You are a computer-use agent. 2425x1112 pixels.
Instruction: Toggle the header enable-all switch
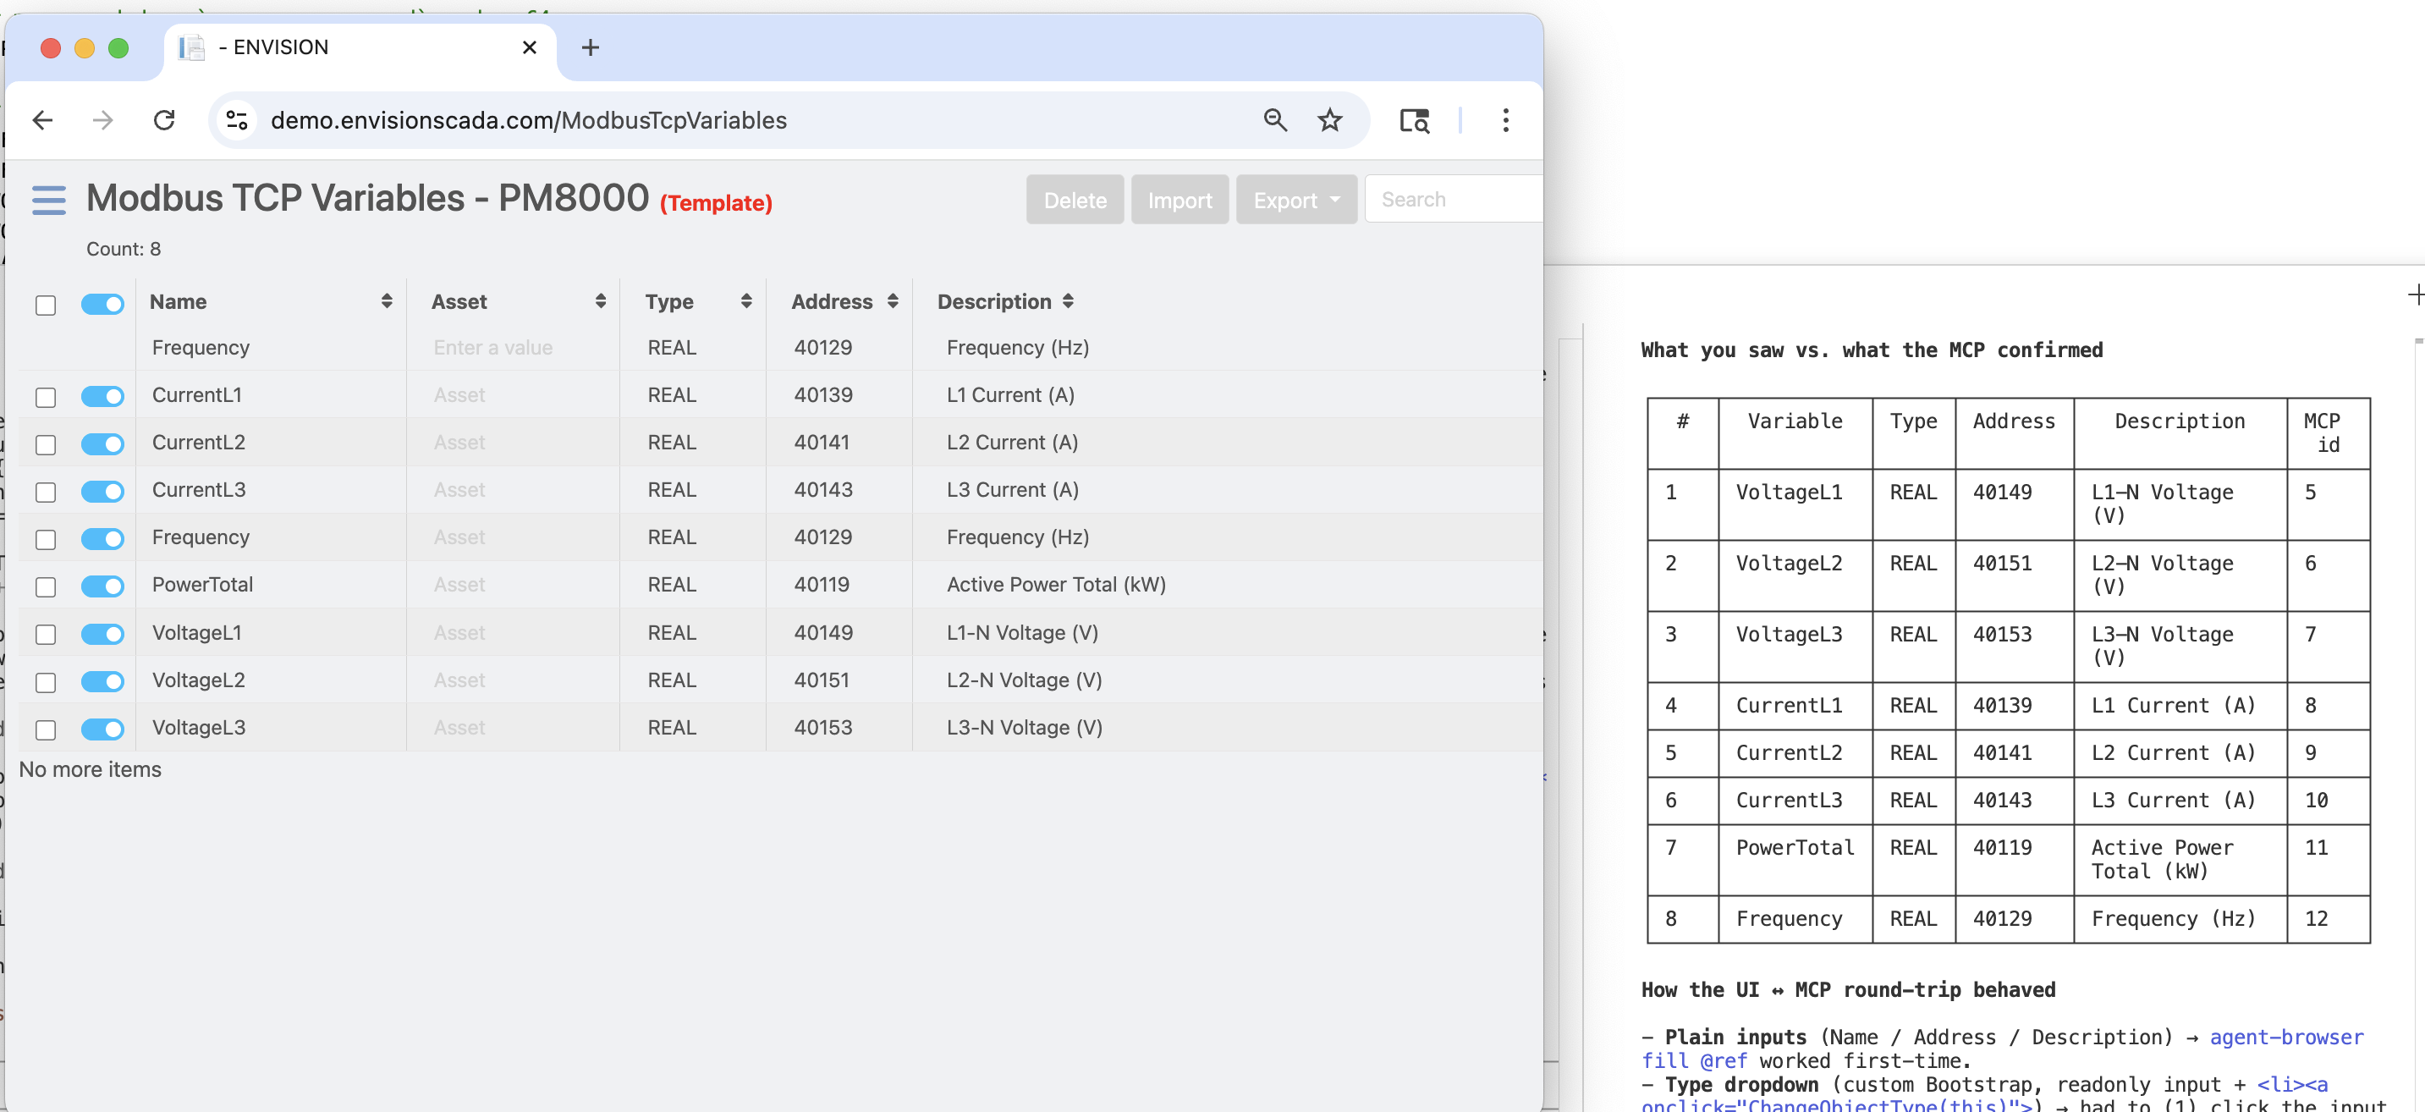[102, 304]
